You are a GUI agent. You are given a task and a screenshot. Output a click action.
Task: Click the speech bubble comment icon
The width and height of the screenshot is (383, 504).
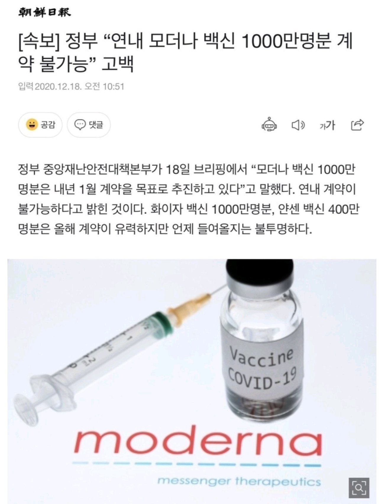[x=80, y=125]
